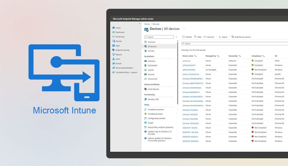Open Users in the sidebar
Screen dimensions: 288x166
click(116, 59)
